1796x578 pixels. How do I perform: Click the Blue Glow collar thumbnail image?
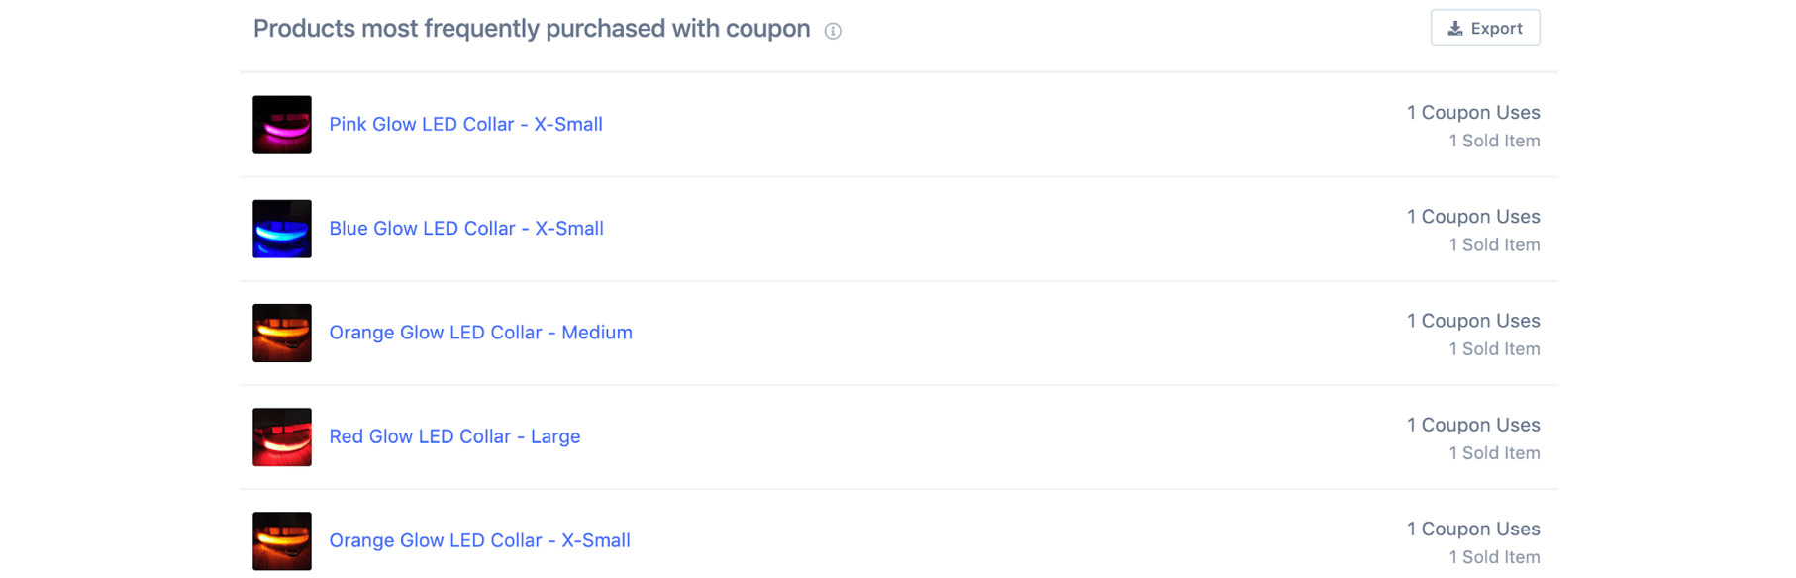pos(281,229)
